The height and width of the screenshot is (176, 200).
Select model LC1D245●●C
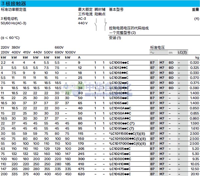[120, 154]
